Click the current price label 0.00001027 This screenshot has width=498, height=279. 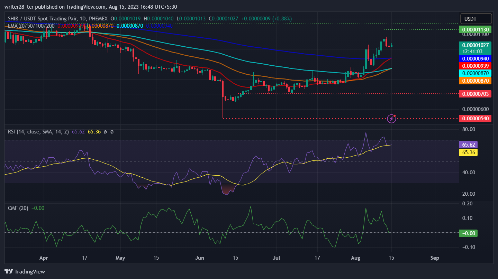(474, 45)
